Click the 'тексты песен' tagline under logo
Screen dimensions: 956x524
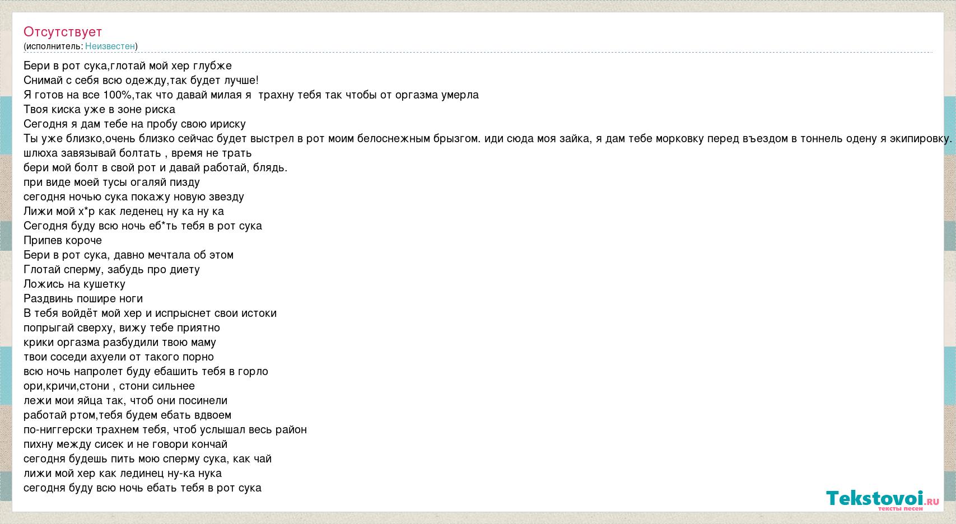900,508
